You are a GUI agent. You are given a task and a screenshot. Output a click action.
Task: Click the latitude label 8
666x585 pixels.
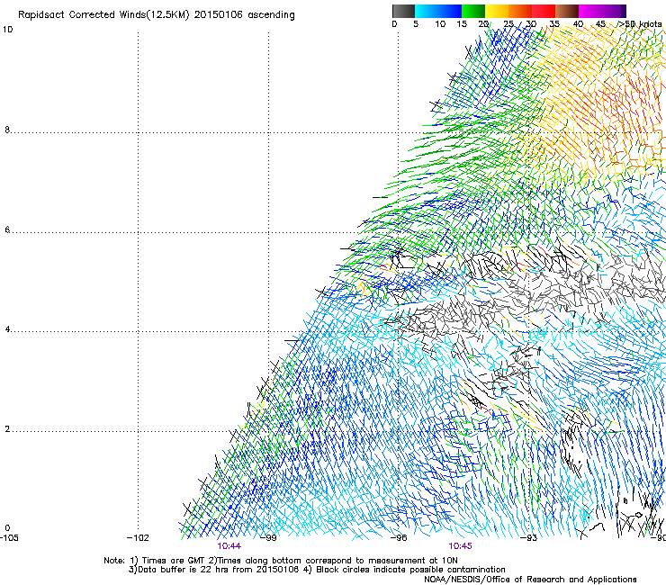(7, 130)
